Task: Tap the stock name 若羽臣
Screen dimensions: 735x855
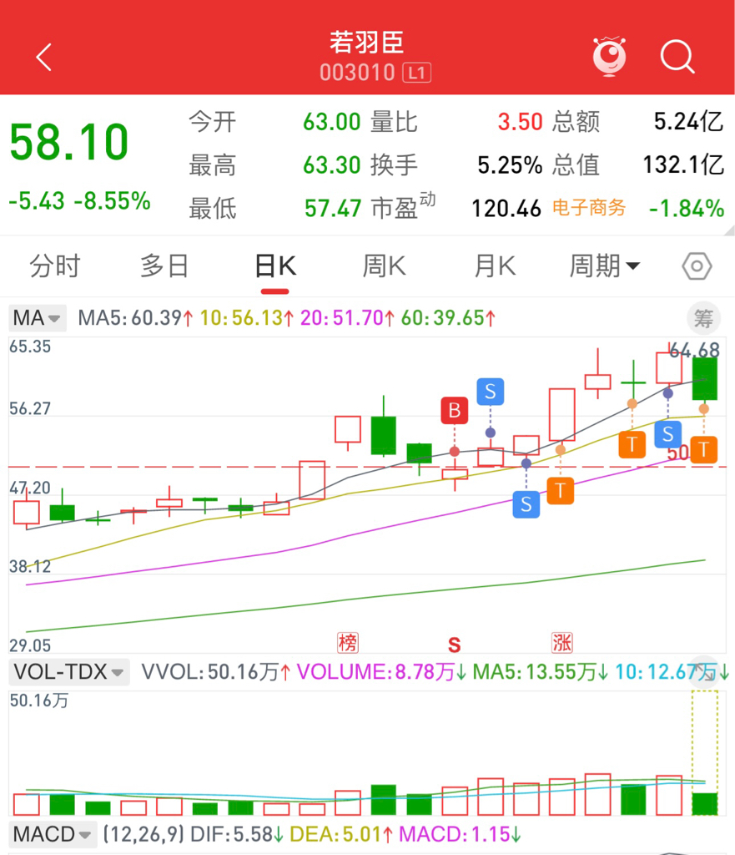Action: (367, 42)
